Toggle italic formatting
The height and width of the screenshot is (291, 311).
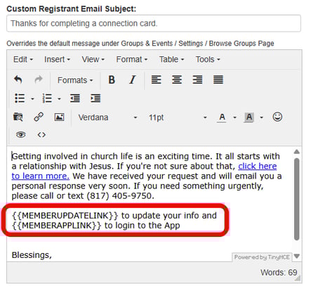pyautogui.click(x=133, y=79)
